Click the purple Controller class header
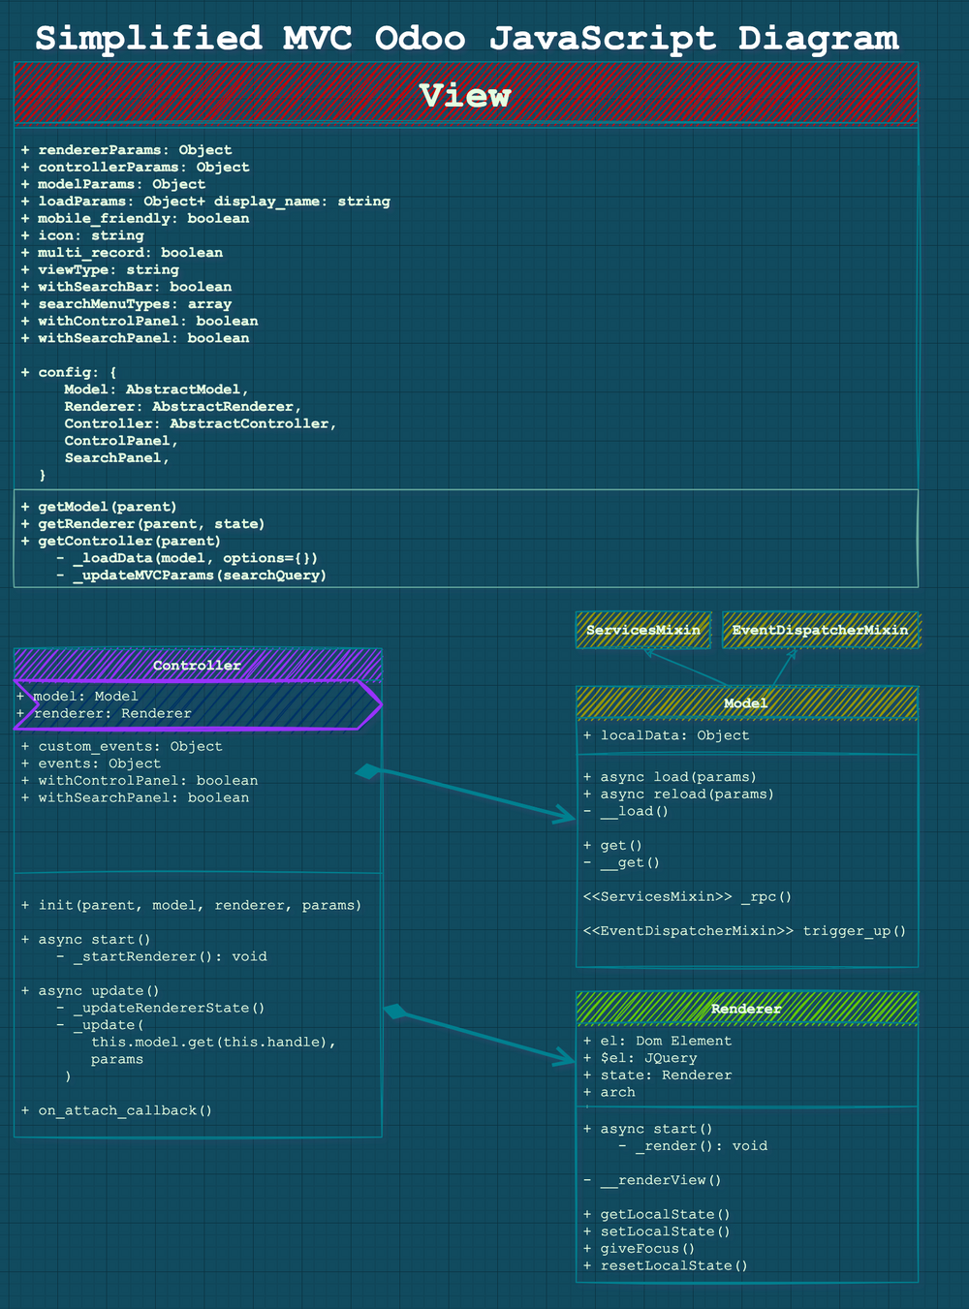 pyautogui.click(x=198, y=665)
